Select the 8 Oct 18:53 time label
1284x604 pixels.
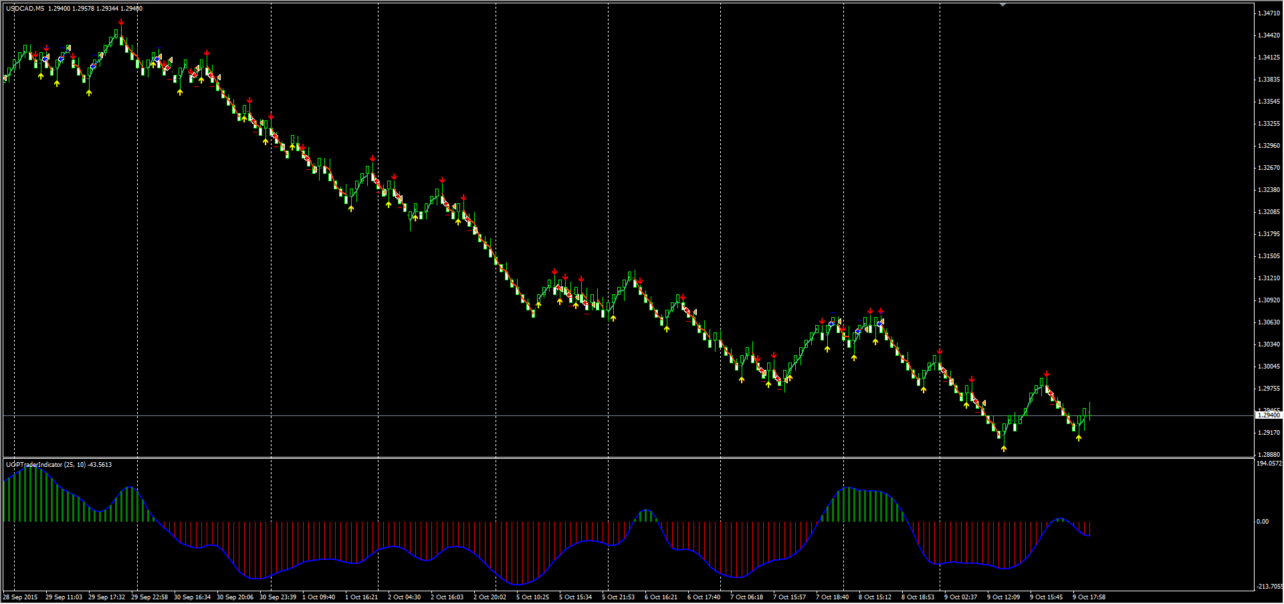(x=918, y=597)
